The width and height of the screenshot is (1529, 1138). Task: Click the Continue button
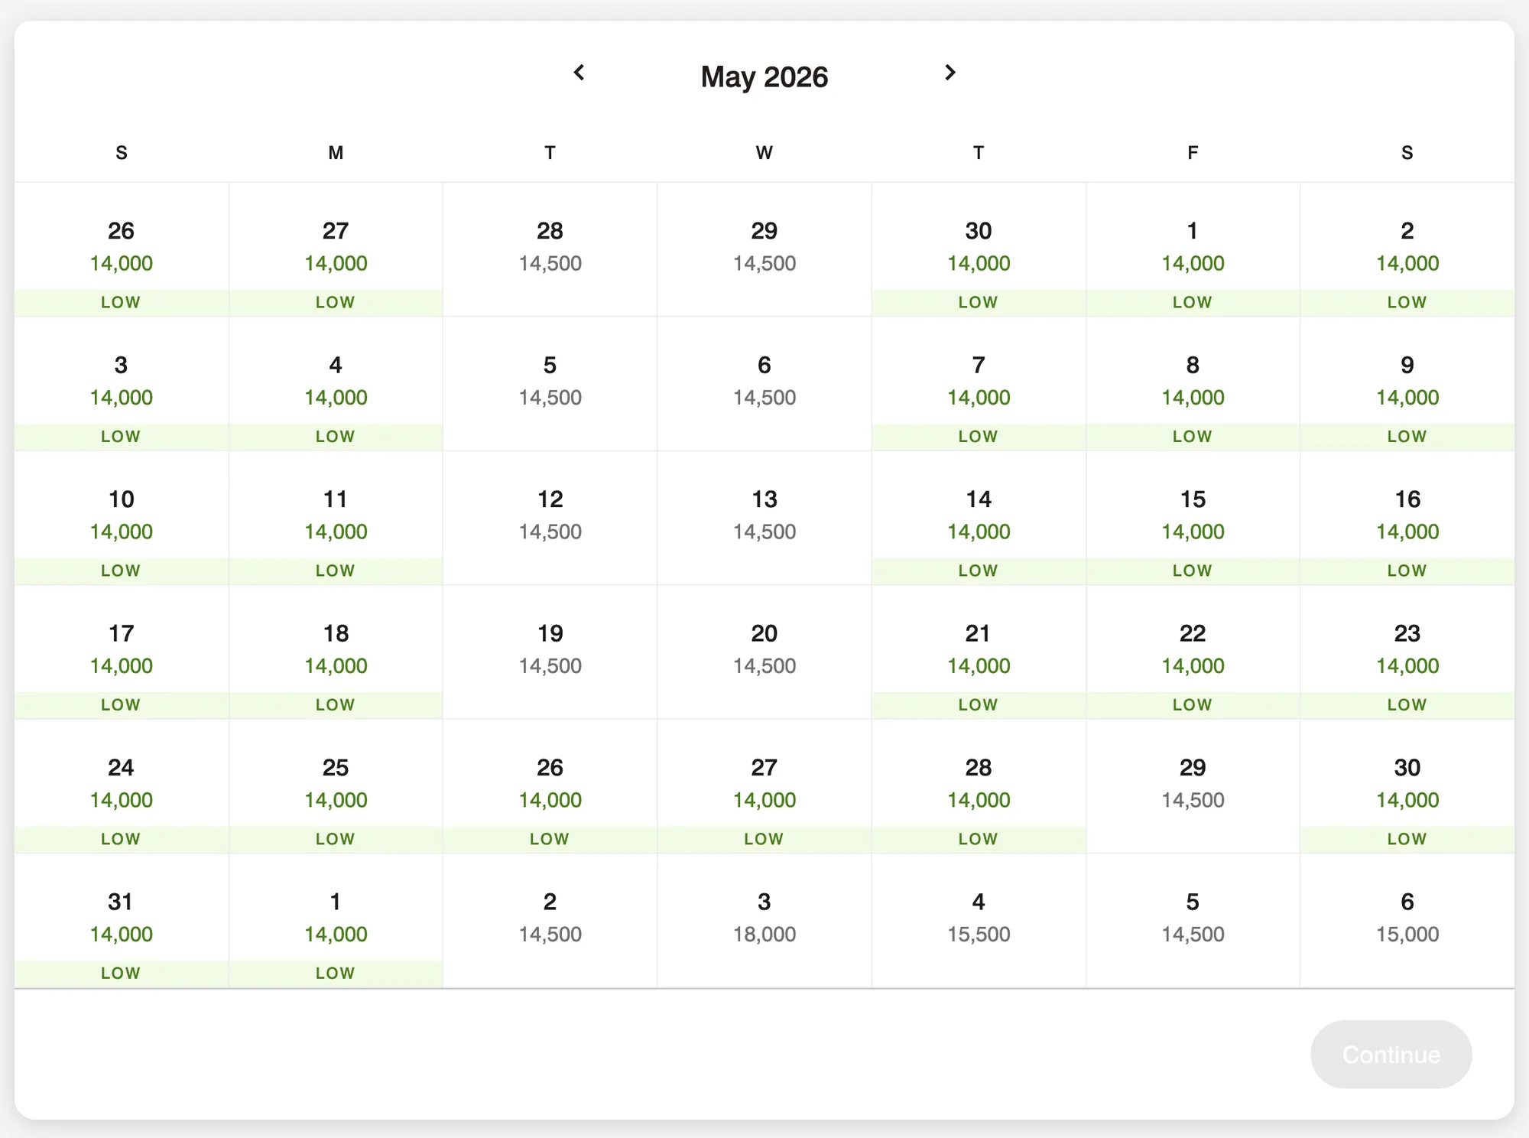pos(1391,1054)
